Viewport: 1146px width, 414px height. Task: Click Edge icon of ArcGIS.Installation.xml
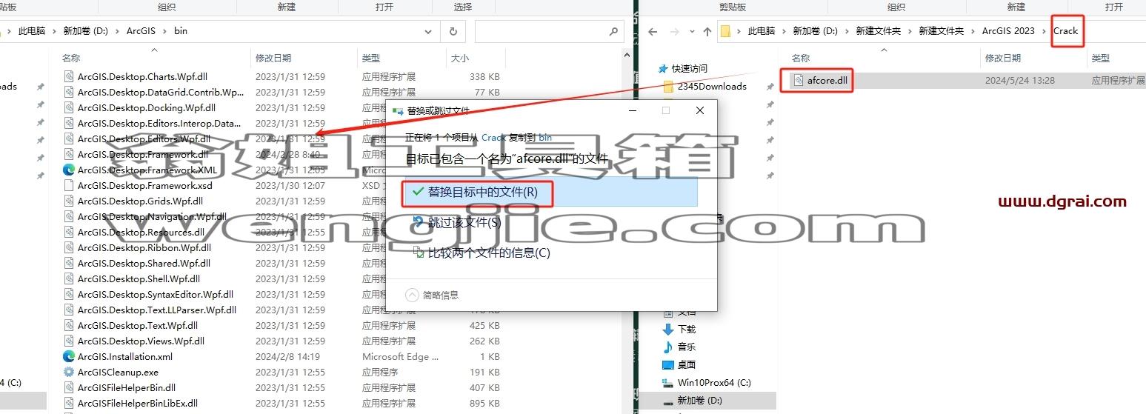[x=69, y=356]
